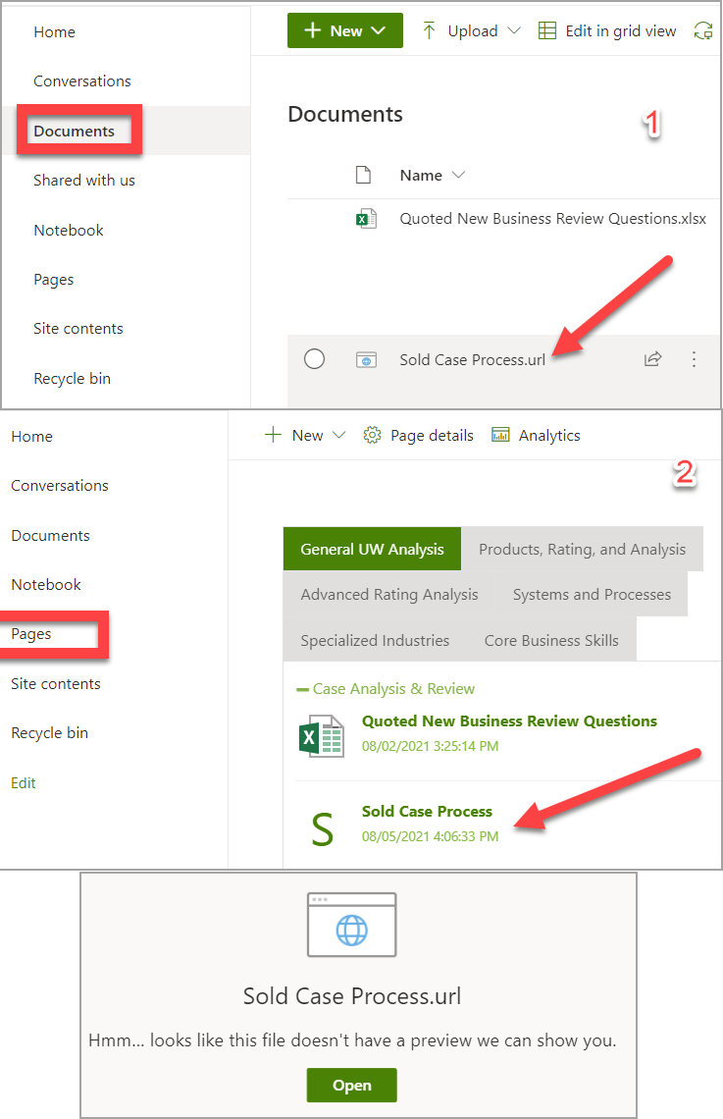The height and width of the screenshot is (1119, 723).
Task: Switch to Systems and Processes tab
Action: [x=592, y=595]
